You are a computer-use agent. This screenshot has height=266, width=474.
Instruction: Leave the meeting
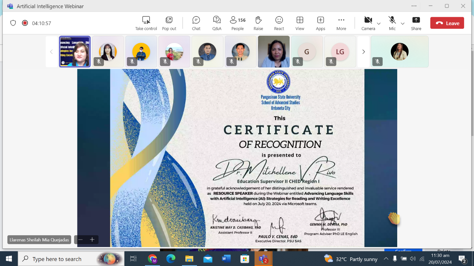[447, 23]
